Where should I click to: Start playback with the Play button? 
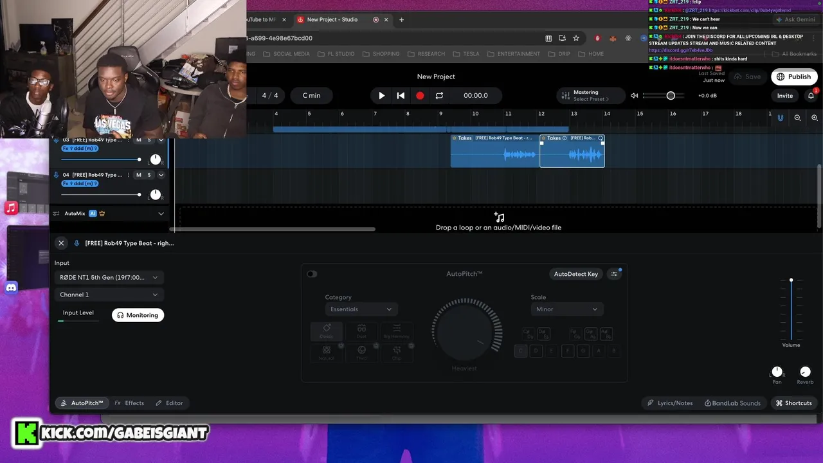tap(381, 95)
